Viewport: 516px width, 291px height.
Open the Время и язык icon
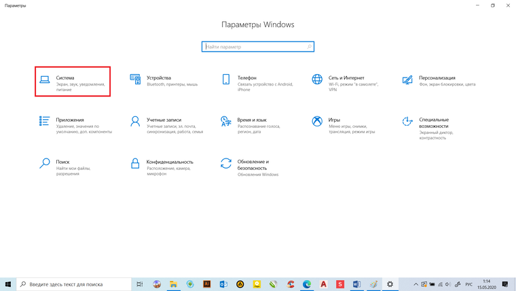point(225,121)
